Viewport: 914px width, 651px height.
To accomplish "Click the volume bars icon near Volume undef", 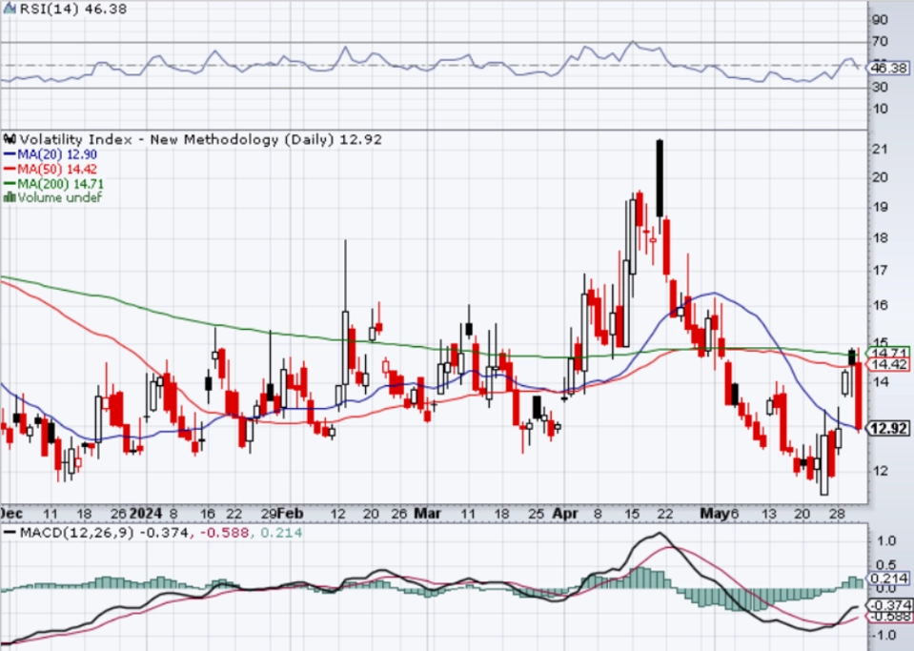I will point(10,197).
